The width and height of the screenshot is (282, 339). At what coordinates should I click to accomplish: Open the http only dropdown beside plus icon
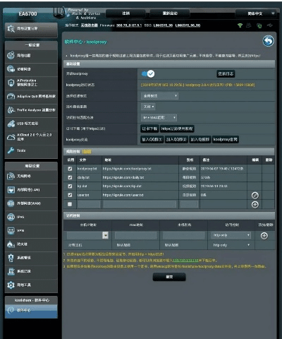point(231,235)
